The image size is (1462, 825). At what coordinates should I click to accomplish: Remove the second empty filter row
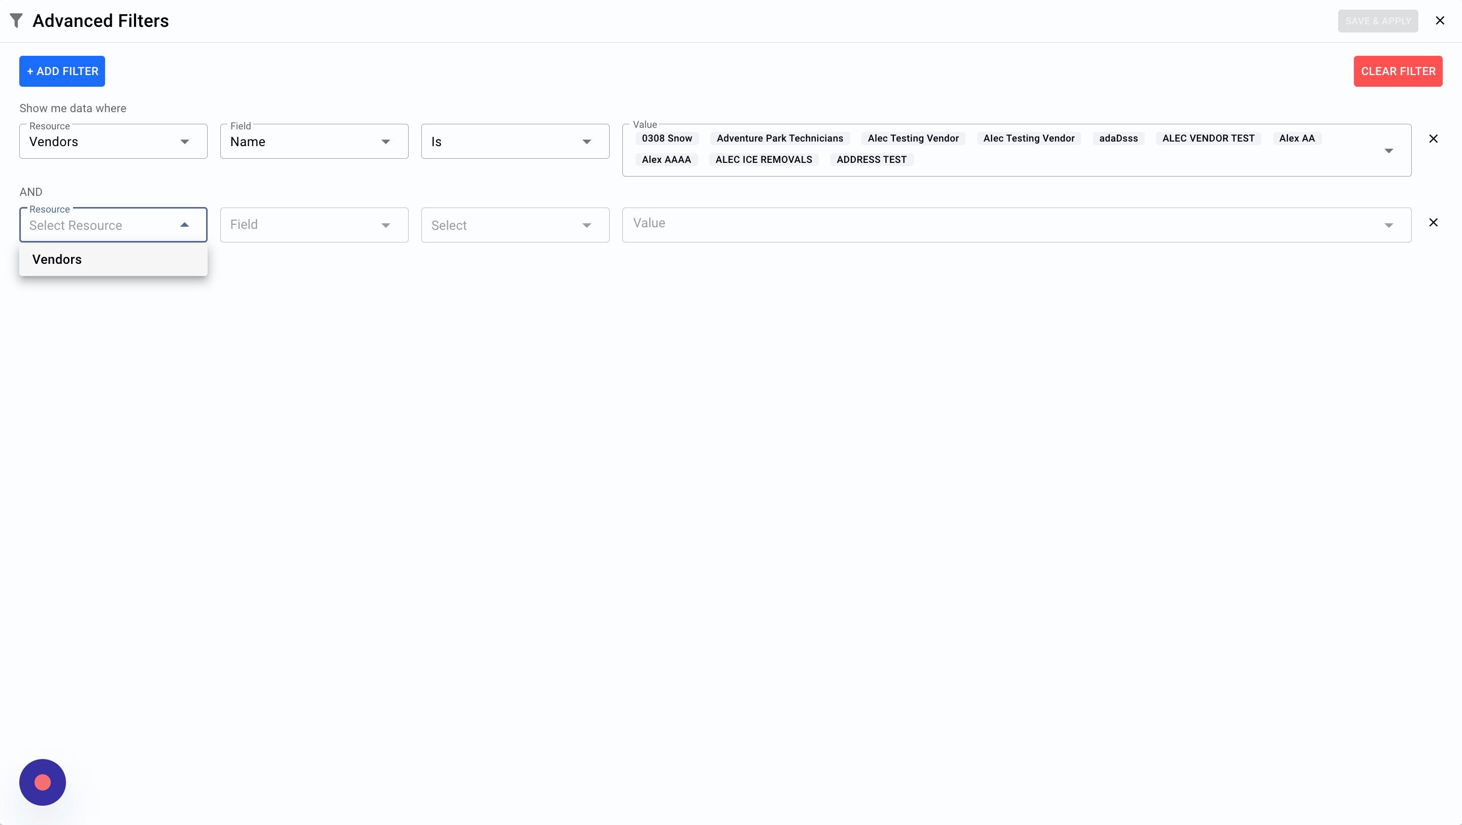pyautogui.click(x=1433, y=222)
